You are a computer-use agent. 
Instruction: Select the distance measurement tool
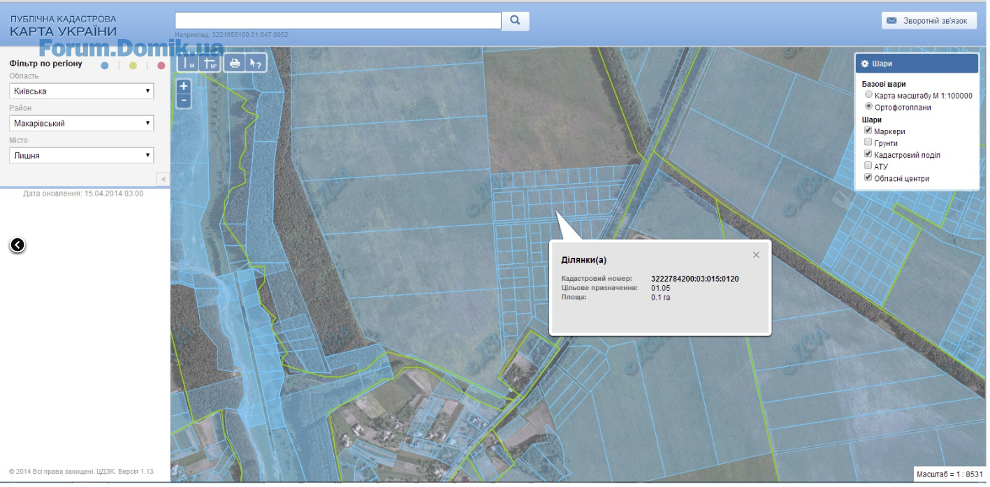[189, 64]
